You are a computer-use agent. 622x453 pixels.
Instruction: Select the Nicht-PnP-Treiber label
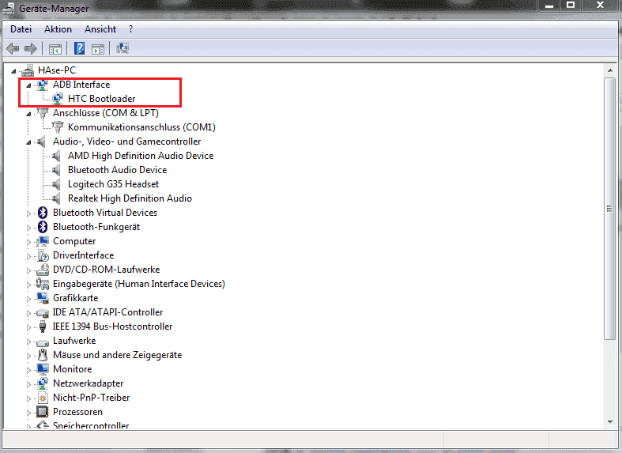tap(92, 398)
